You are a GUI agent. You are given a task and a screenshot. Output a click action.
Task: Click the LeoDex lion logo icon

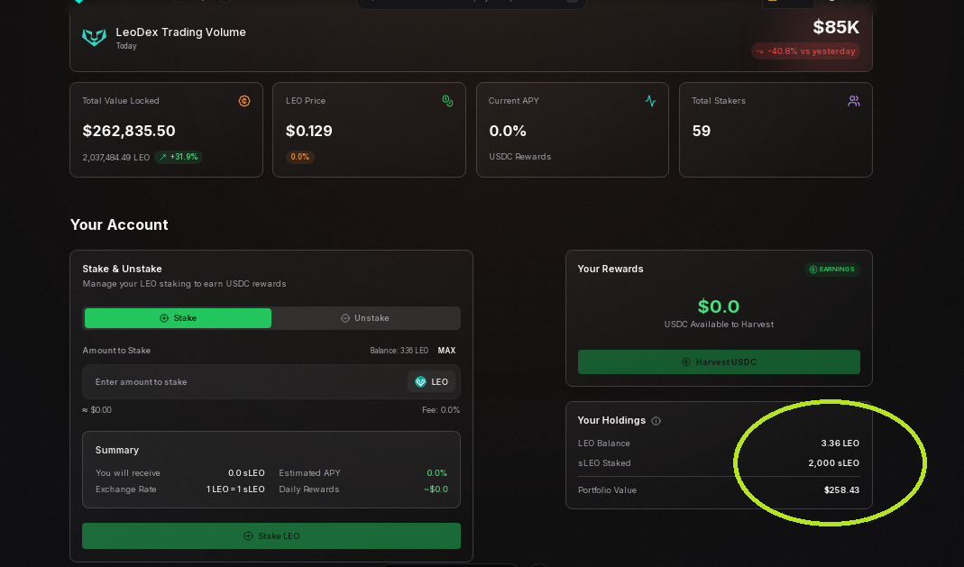click(94, 37)
